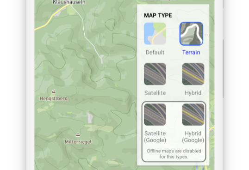Image resolution: width=249 pixels, height=170 pixels.
Task: Click the Hybrid text label
Action: 193,93
